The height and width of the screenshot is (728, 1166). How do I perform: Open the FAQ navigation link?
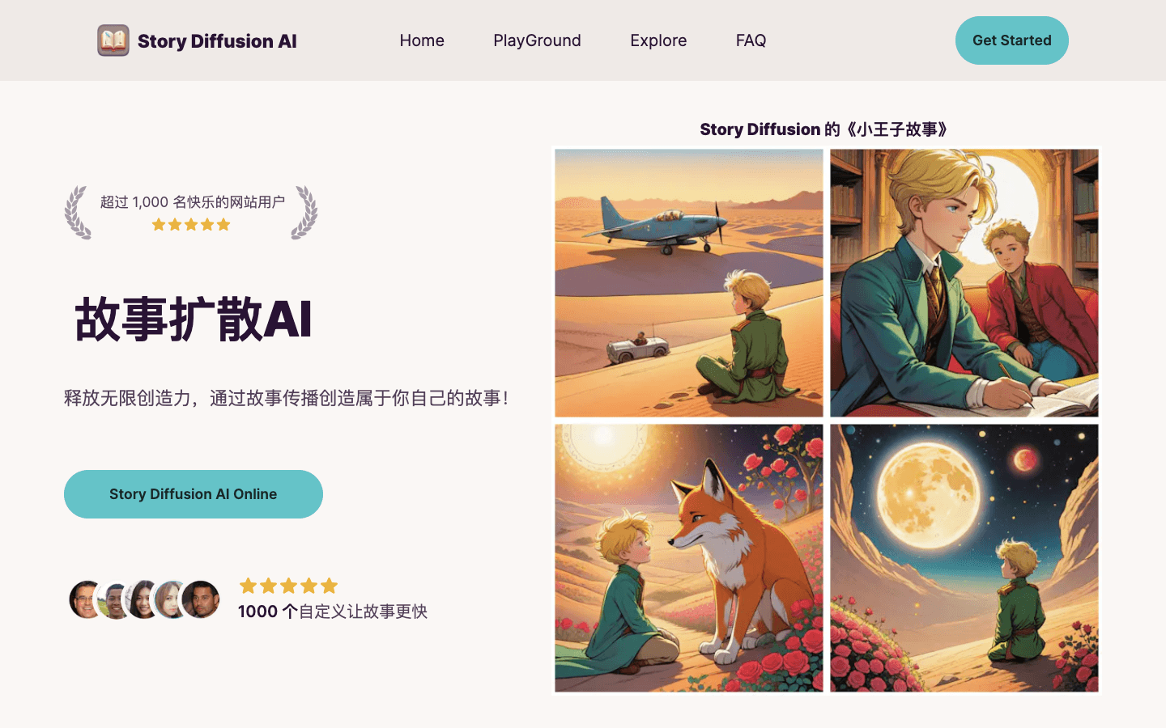(x=751, y=40)
